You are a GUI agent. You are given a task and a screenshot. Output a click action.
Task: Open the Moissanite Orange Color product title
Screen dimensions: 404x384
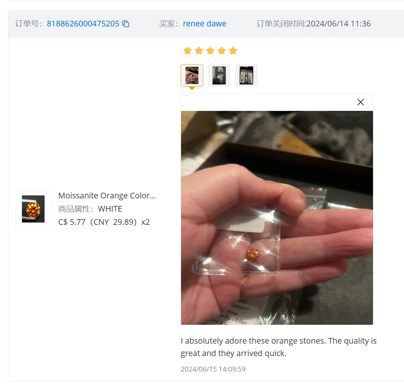tap(107, 196)
